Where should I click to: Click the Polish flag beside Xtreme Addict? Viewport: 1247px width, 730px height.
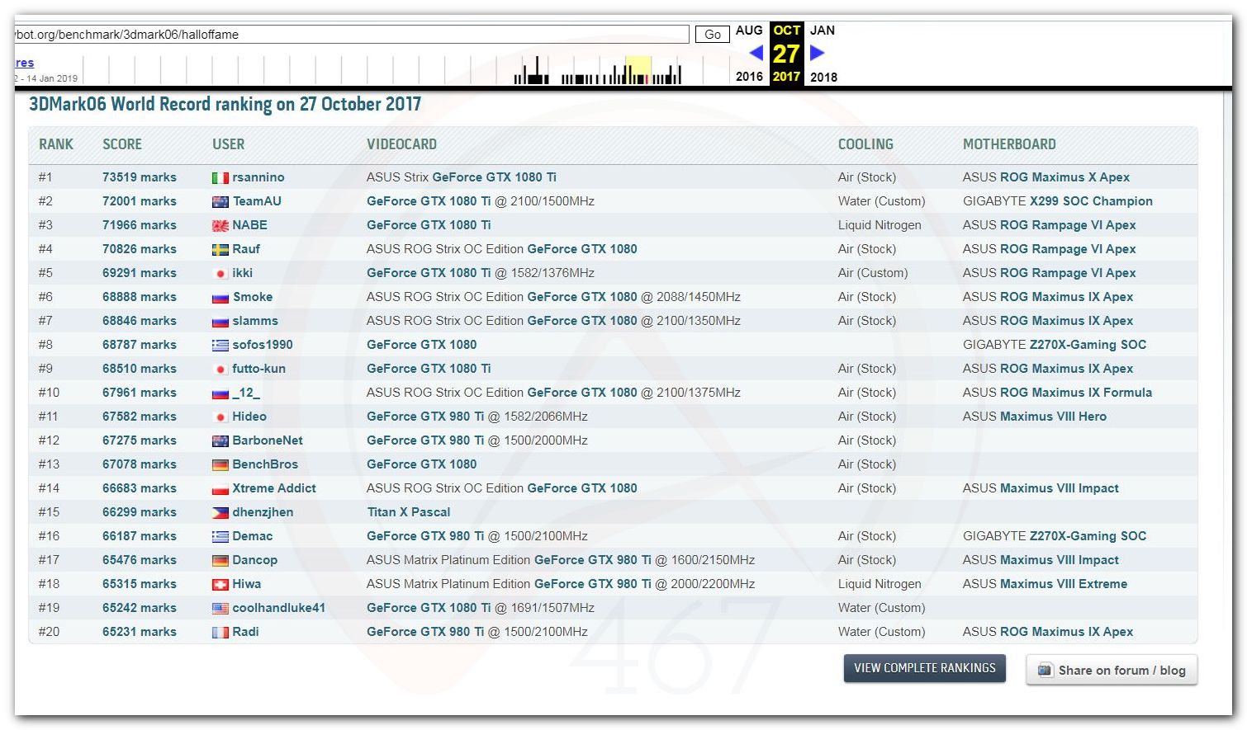pyautogui.click(x=220, y=488)
